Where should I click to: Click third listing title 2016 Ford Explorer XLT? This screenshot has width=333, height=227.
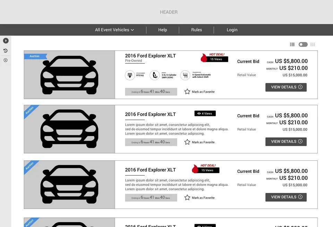150,170
